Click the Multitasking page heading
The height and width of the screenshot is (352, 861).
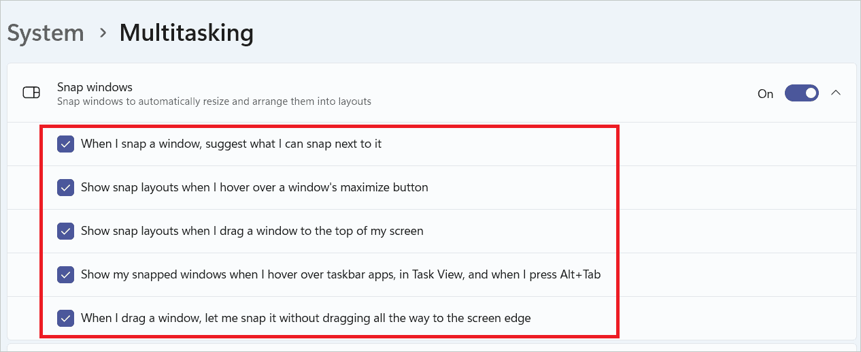pyautogui.click(x=186, y=33)
